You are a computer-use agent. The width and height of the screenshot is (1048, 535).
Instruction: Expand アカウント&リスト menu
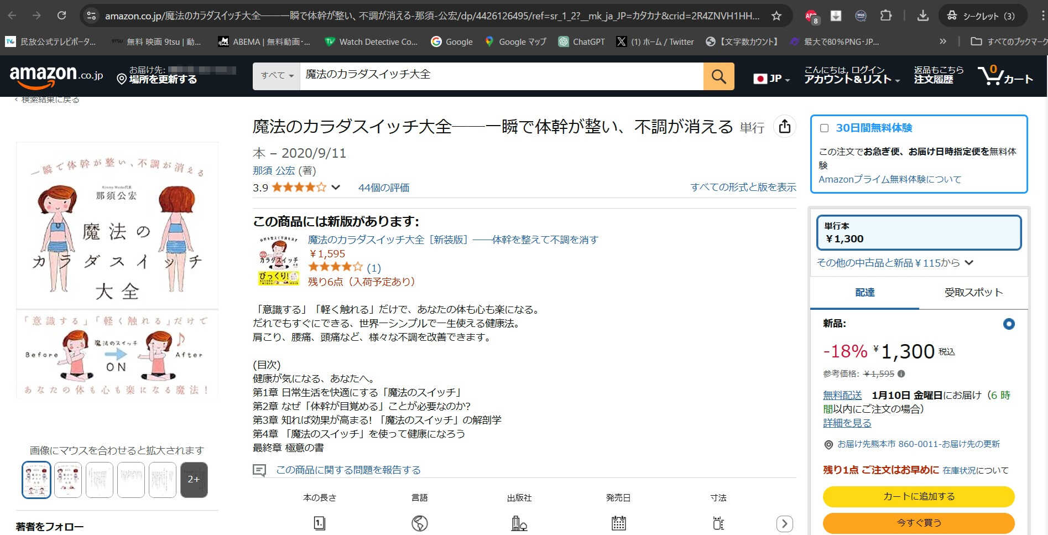pos(852,75)
